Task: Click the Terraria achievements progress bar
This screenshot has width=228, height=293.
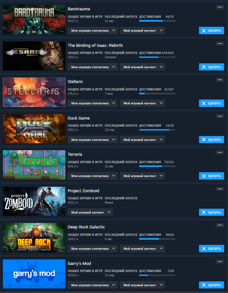Action: coord(157,166)
